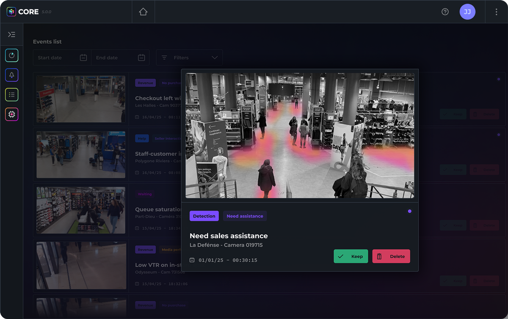Open help via the question mark icon

(445, 11)
